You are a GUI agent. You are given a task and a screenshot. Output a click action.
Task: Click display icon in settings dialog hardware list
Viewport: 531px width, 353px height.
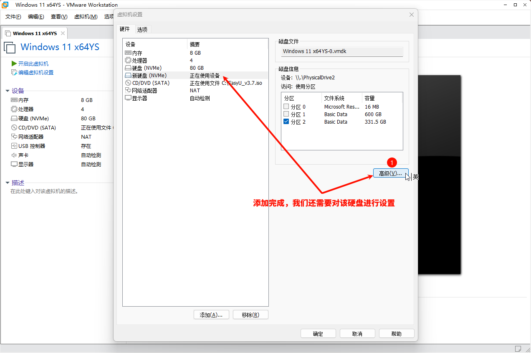tap(128, 98)
